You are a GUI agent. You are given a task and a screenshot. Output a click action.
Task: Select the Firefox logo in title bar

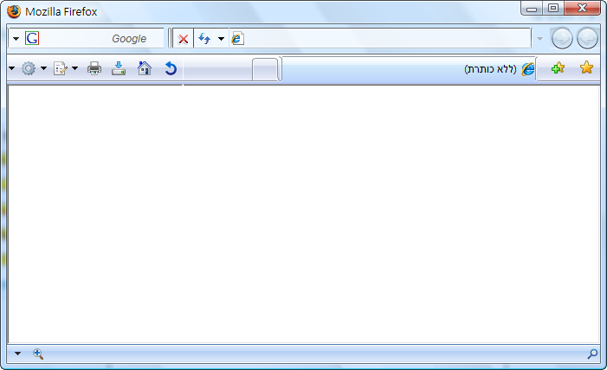[x=14, y=11]
